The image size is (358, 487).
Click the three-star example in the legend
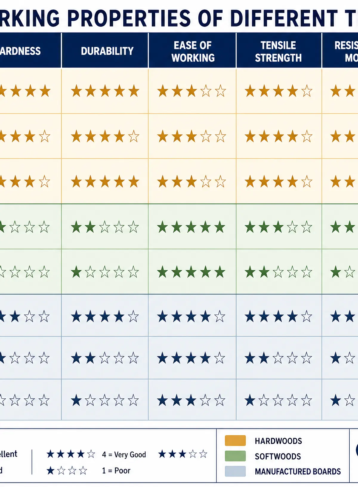click(x=183, y=454)
